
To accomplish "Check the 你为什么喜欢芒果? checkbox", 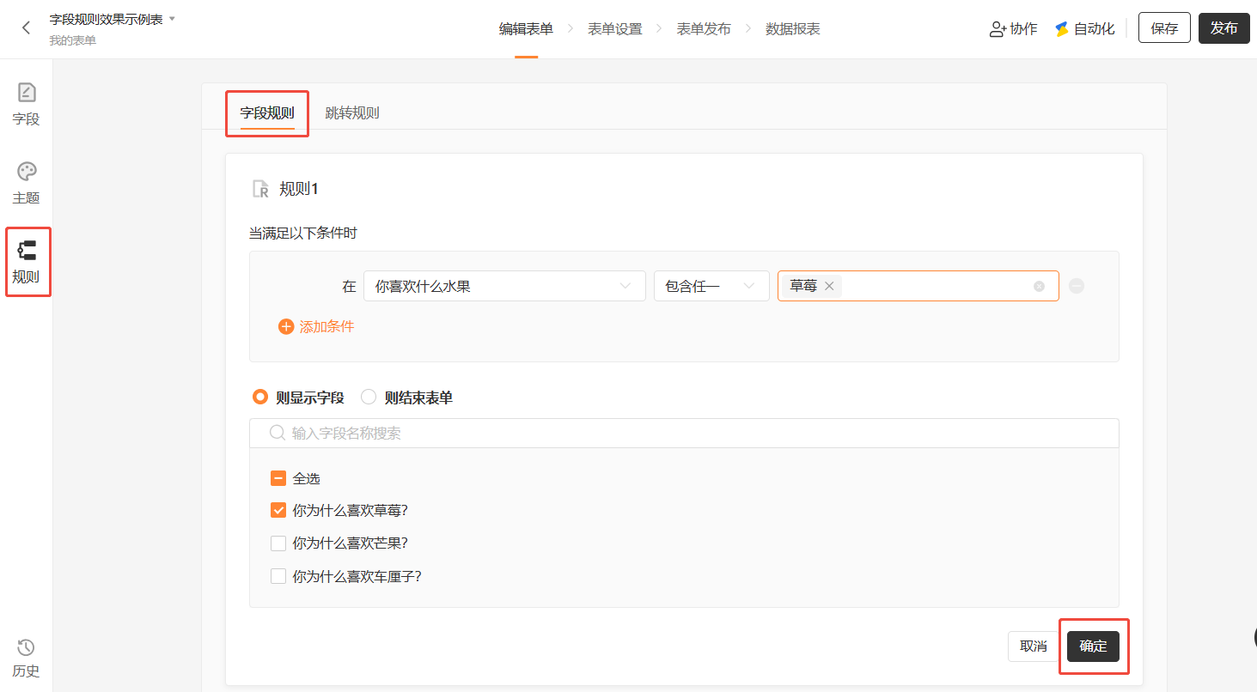I will pos(278,543).
